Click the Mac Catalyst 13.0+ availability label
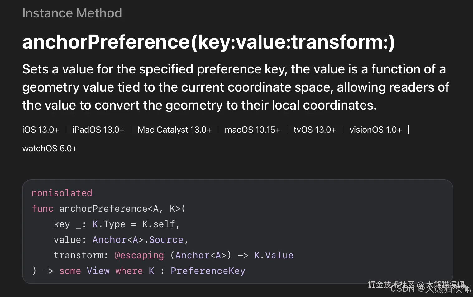The height and width of the screenshot is (297, 473). click(174, 130)
